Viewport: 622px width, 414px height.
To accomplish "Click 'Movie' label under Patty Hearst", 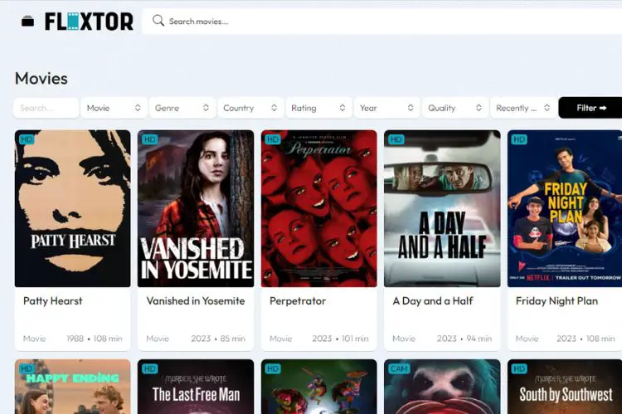I will tap(35, 339).
